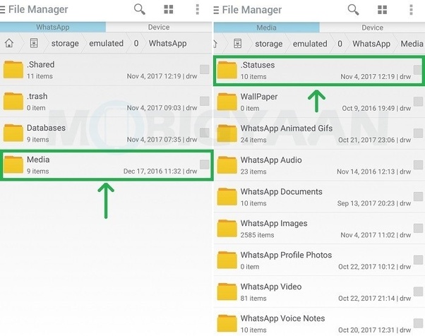This screenshot has height=336, width=425.
Task: Open the .Statuses folder icon
Action: pyautogui.click(x=227, y=70)
